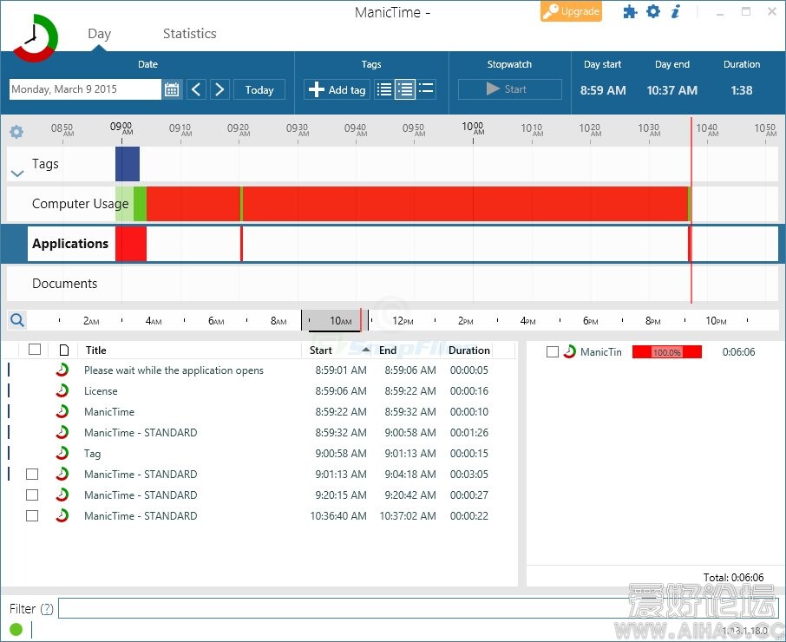Click the Upgrade key button
786x642 pixels.
(x=571, y=11)
